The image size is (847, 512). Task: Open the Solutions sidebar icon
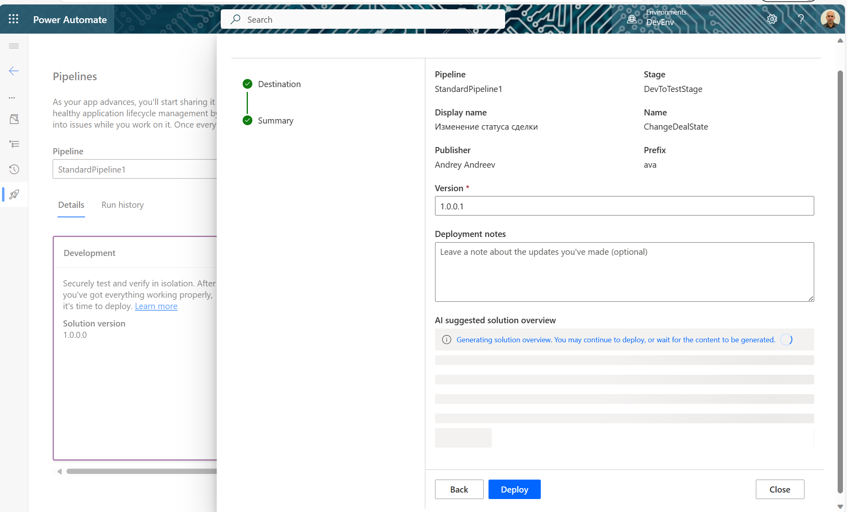(14, 119)
